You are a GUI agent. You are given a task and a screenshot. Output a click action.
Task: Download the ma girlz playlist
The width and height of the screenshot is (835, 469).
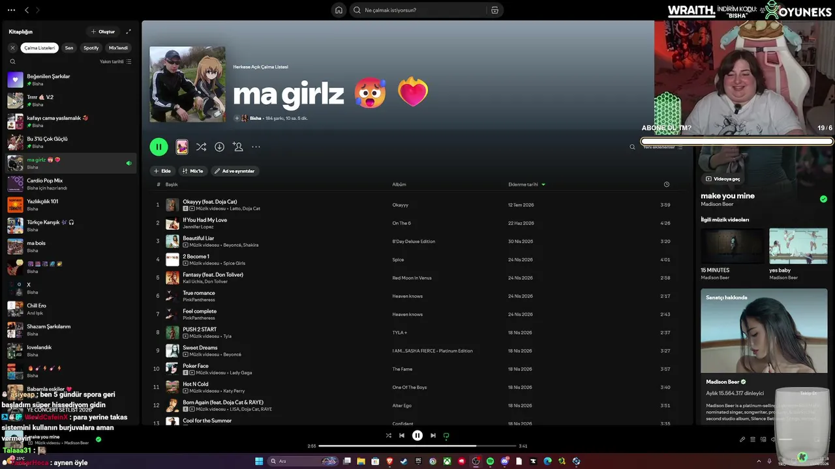click(x=219, y=147)
